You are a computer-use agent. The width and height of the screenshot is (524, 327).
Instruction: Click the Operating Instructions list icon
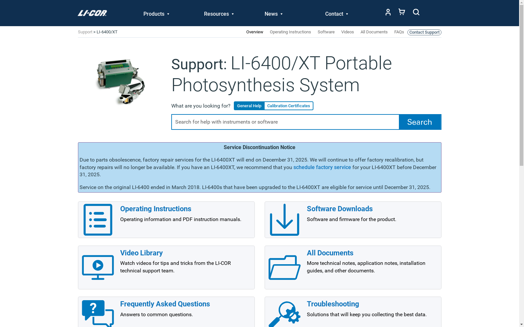tap(98, 220)
